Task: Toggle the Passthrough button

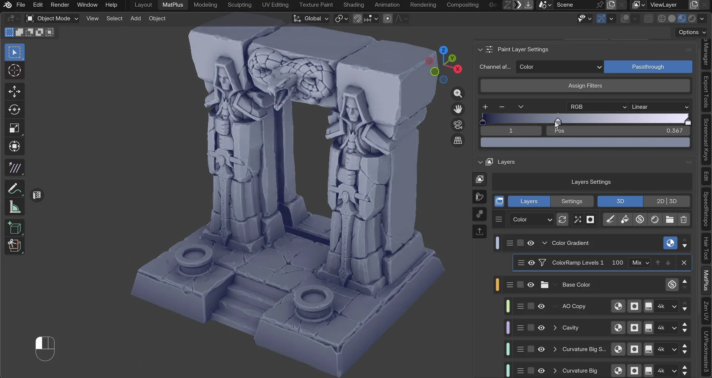Action: click(648, 67)
